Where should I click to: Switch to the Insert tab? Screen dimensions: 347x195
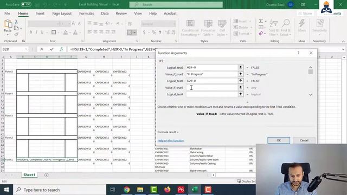pyautogui.click(x=40, y=14)
